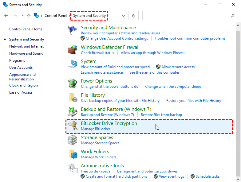Click the search magnifier icon
Viewport: 241px width, 182px height.
[x=232, y=16]
